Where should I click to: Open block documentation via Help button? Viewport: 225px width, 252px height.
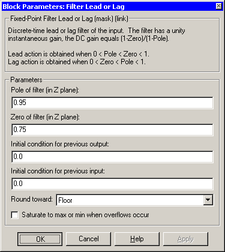pyautogui.click(x=137, y=239)
